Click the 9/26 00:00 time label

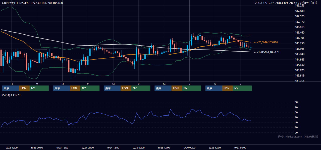pyautogui.click(x=189, y=148)
